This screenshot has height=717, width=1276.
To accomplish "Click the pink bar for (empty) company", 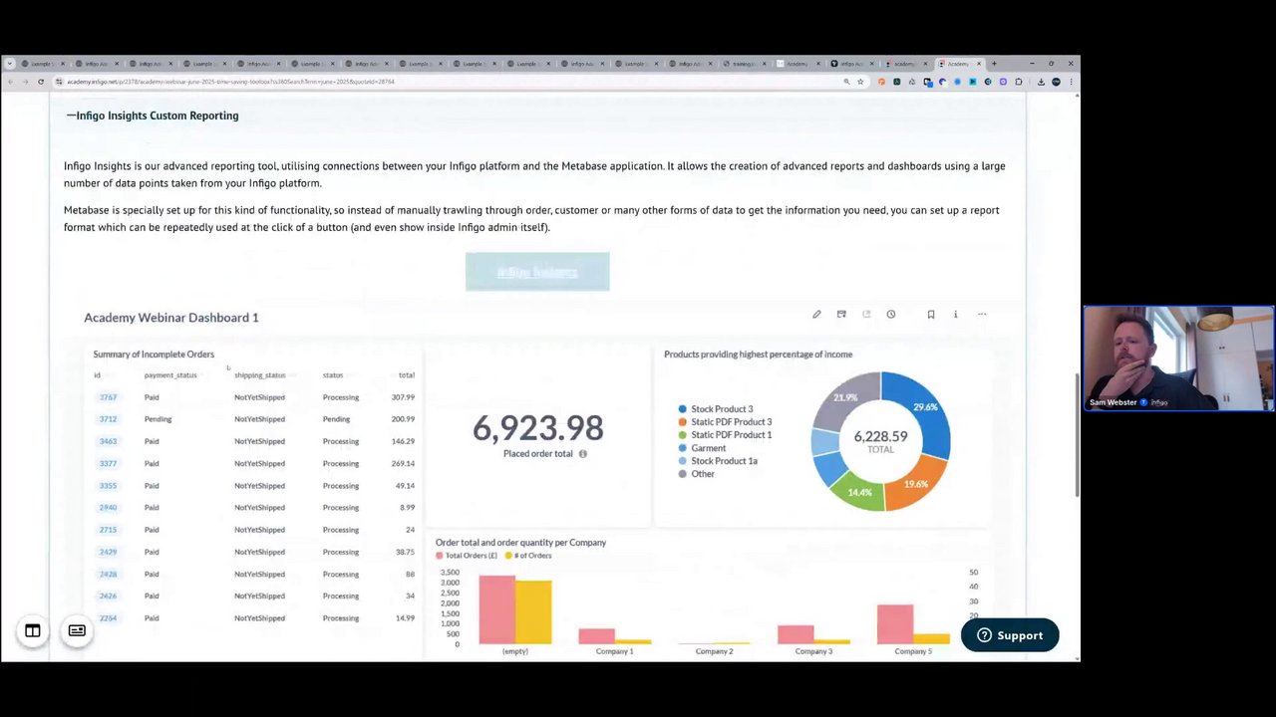I will (x=496, y=610).
